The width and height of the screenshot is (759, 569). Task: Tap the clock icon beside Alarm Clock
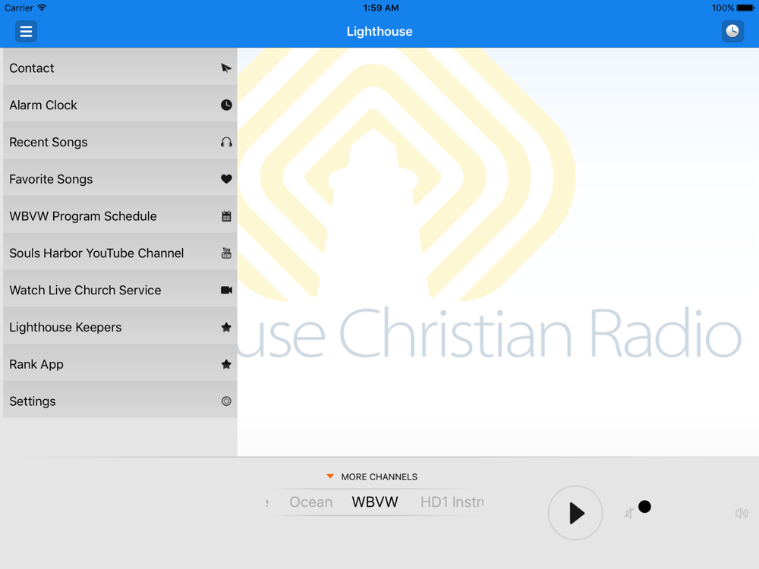click(x=226, y=105)
